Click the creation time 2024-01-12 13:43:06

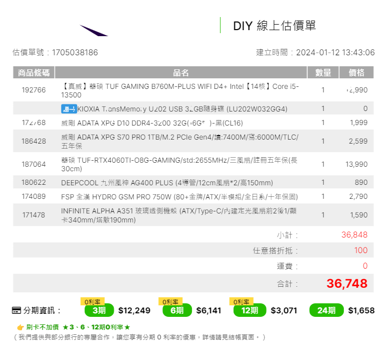click(x=335, y=52)
